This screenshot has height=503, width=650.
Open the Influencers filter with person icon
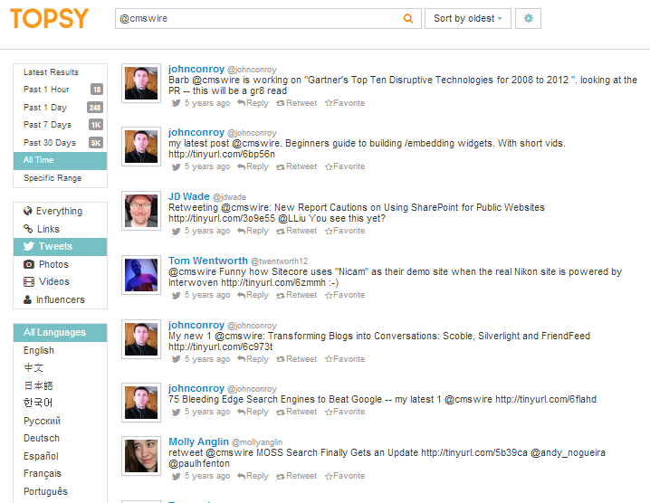click(60, 299)
